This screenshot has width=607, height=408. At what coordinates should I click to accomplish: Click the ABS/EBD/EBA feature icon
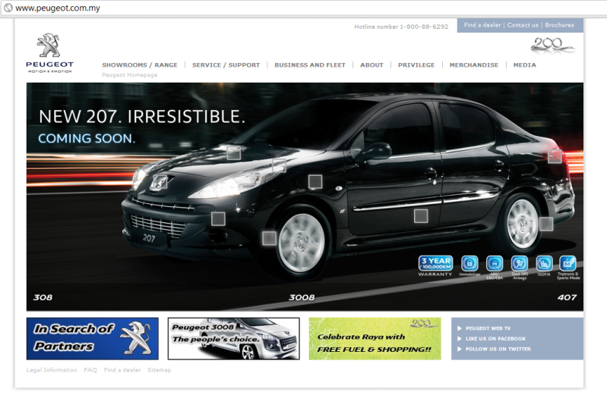point(495,264)
